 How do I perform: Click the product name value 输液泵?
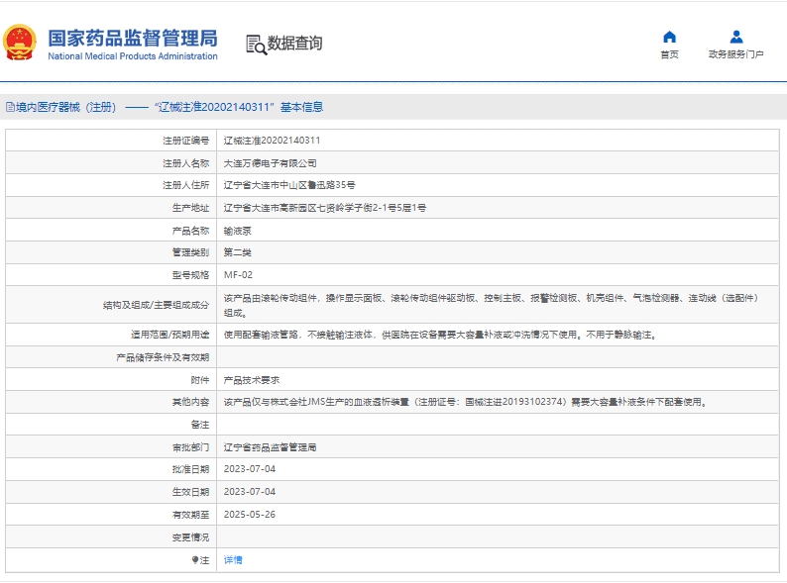point(237,230)
